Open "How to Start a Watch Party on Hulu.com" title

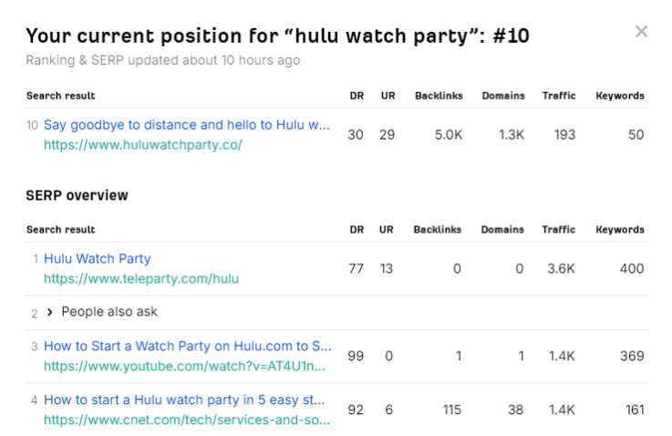[188, 347]
